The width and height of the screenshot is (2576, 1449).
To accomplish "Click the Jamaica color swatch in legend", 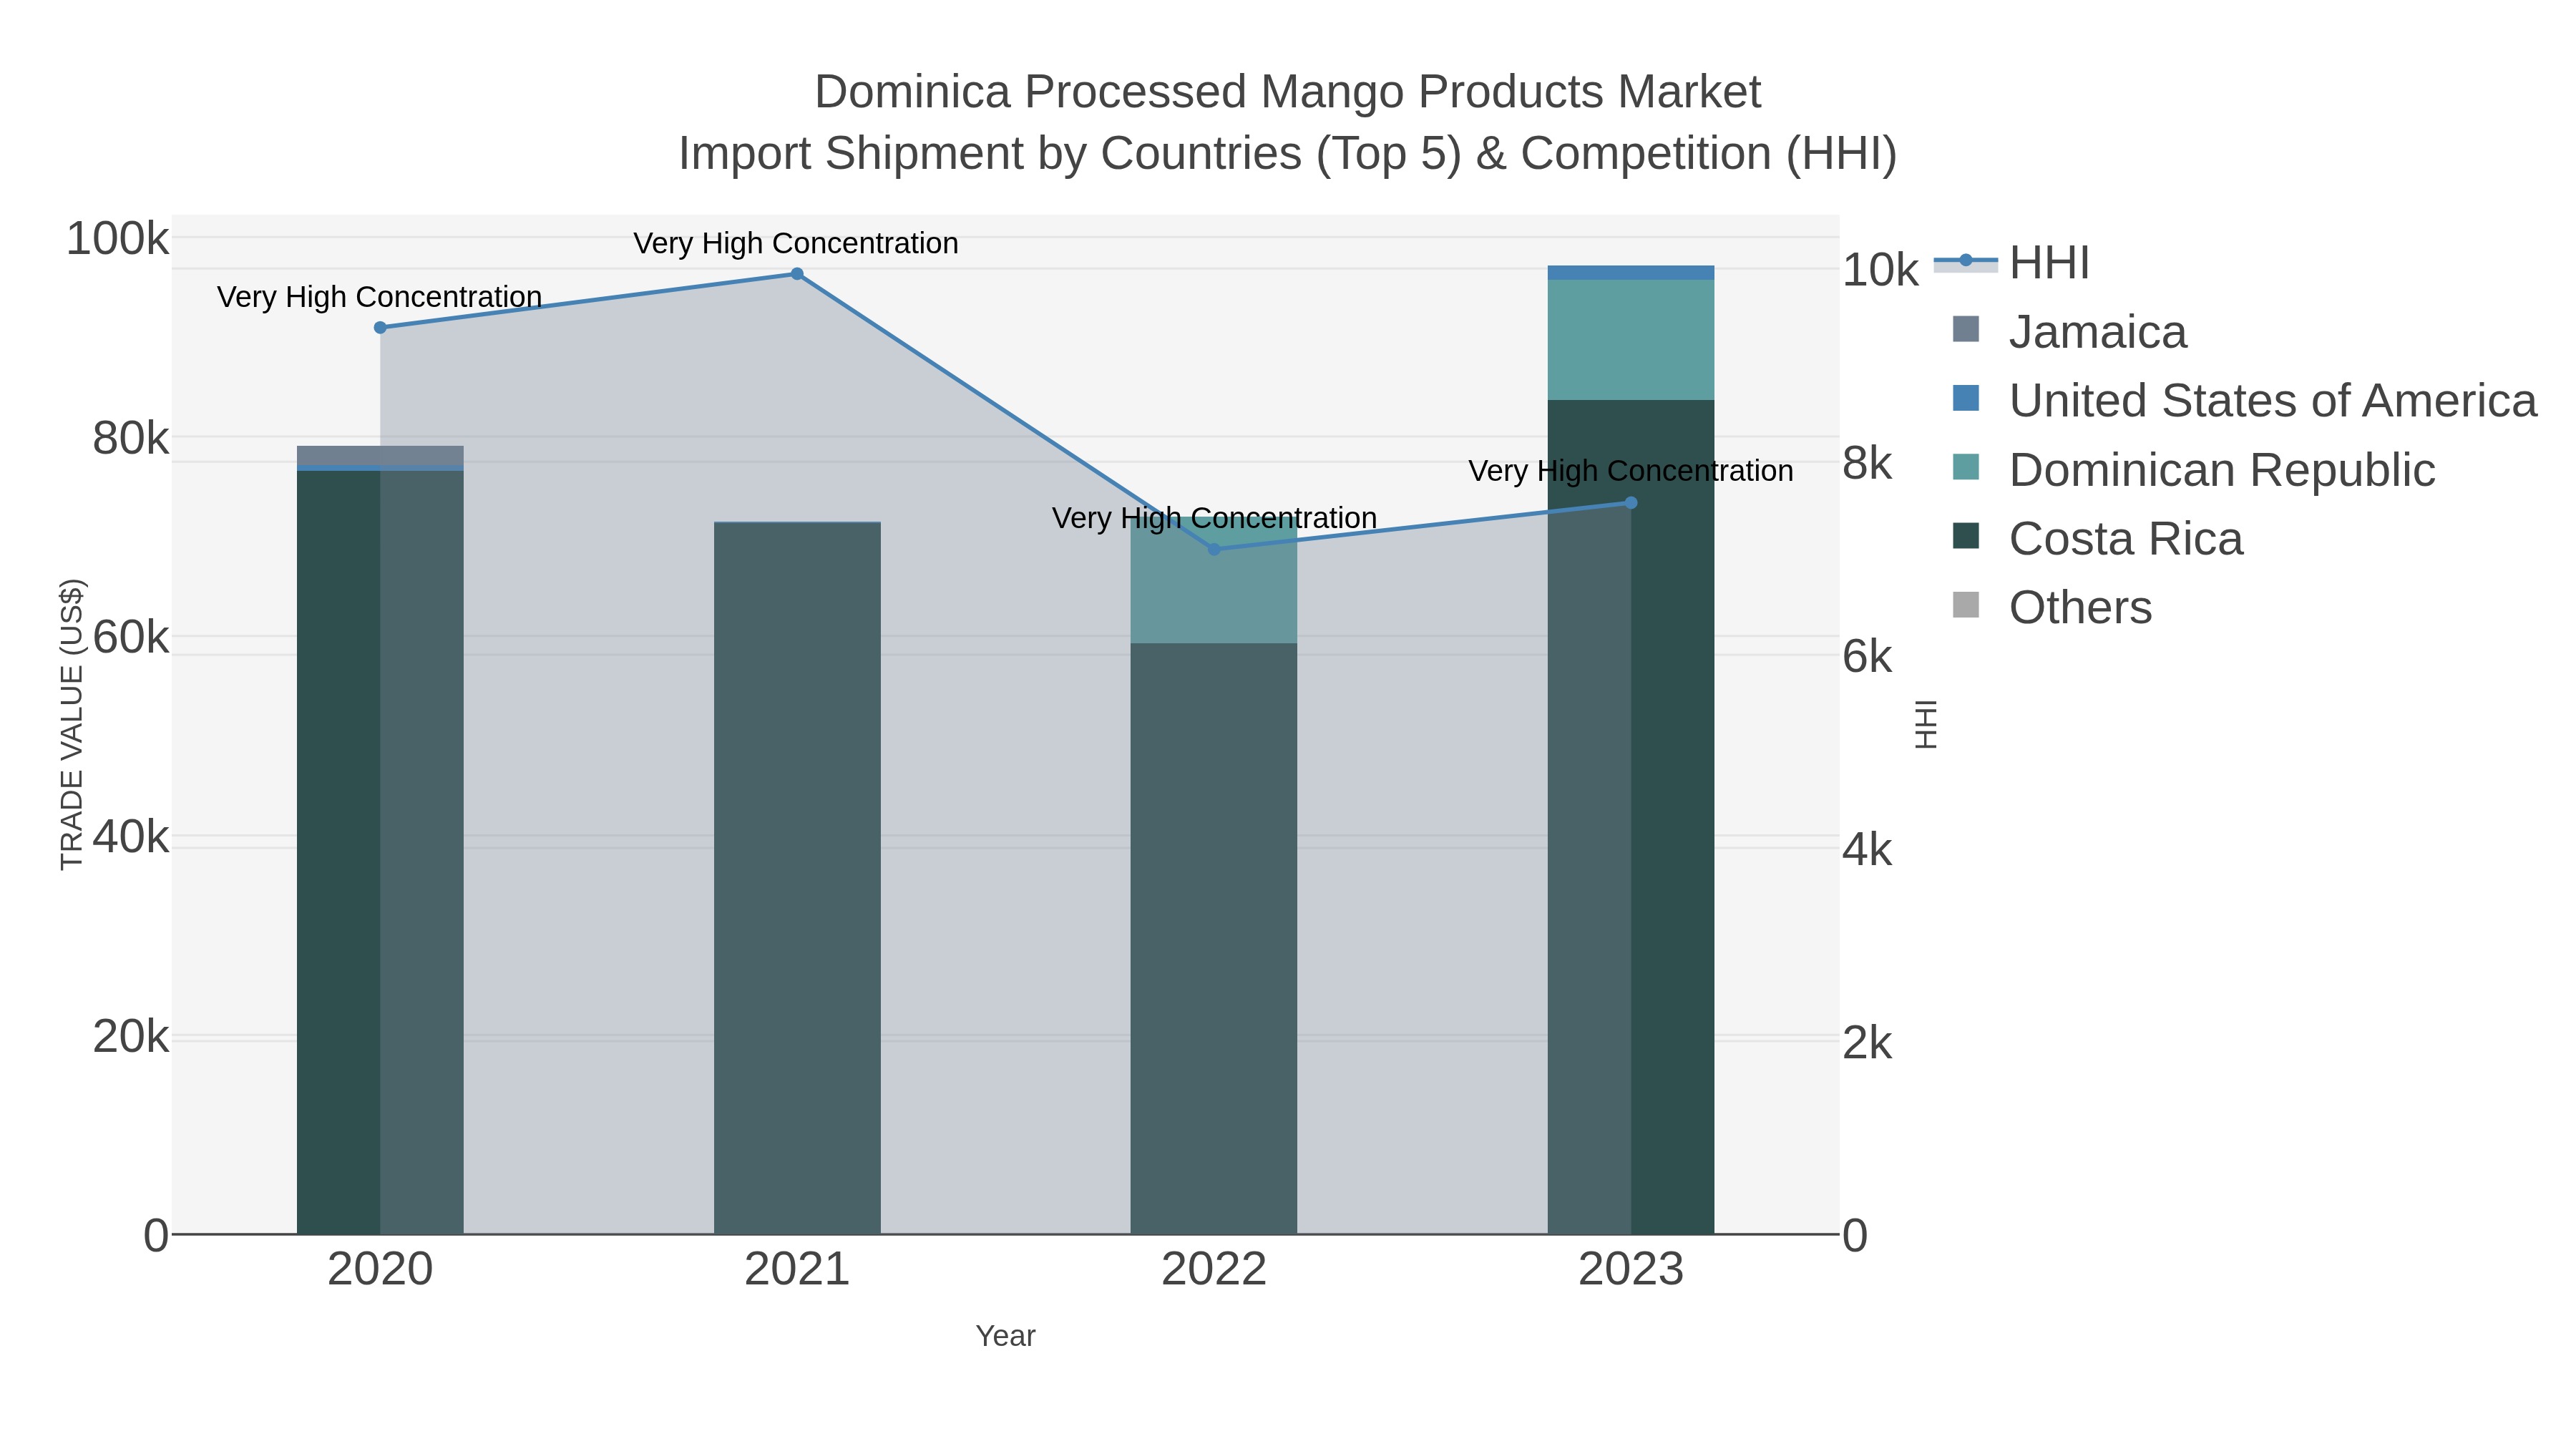I will point(1966,329).
